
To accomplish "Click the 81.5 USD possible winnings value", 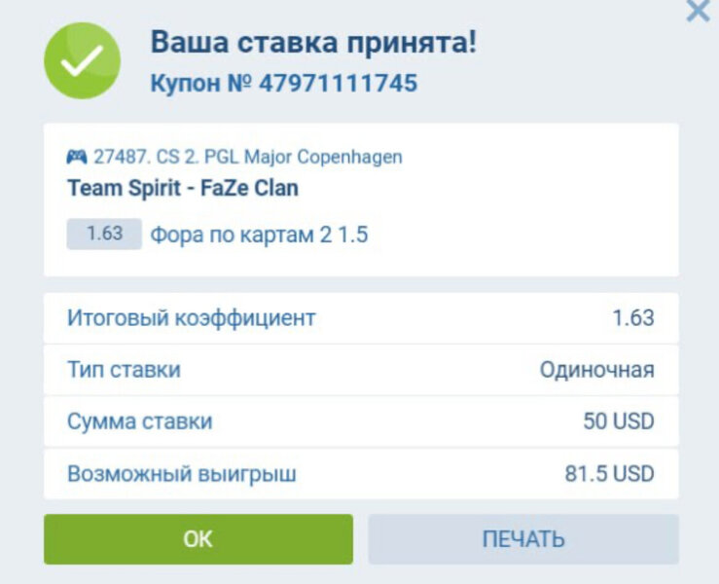I will (609, 475).
